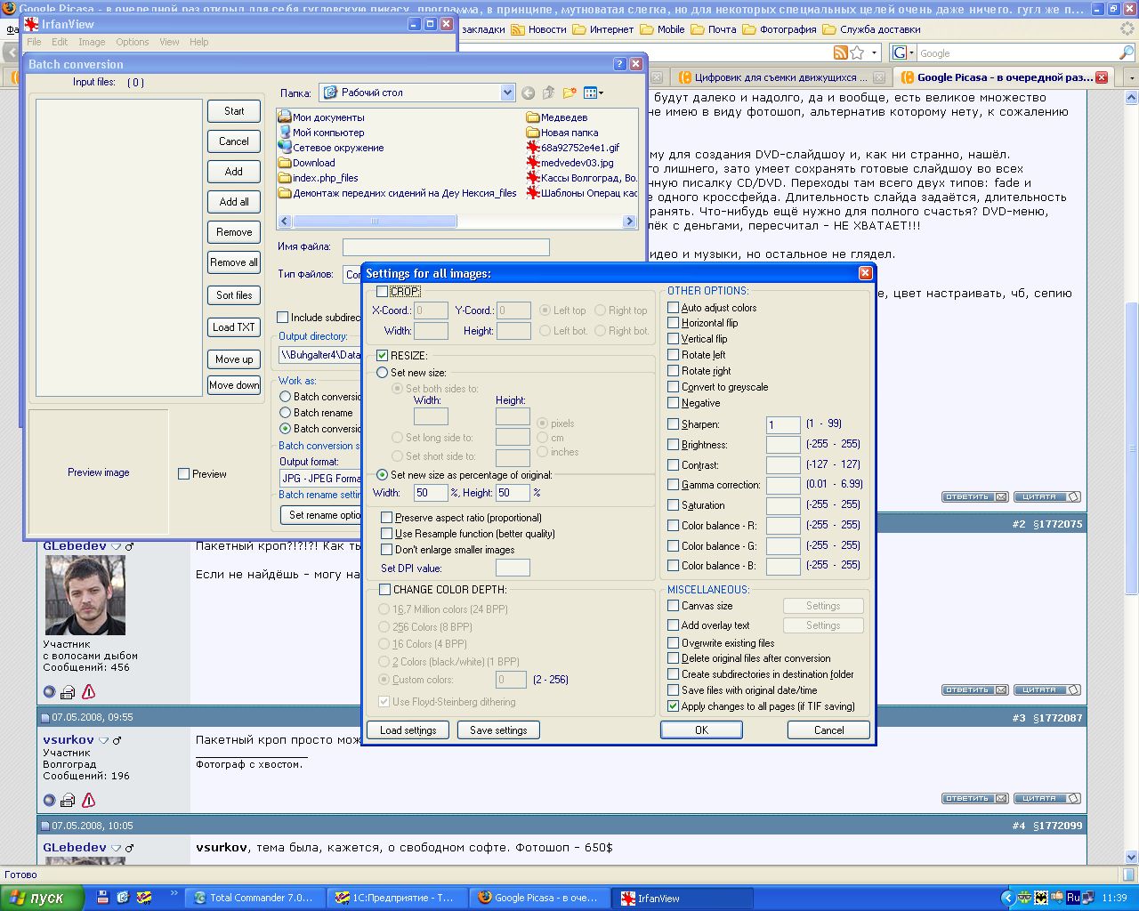Click the Up One Level folder icon
1139x911 pixels.
[x=549, y=93]
